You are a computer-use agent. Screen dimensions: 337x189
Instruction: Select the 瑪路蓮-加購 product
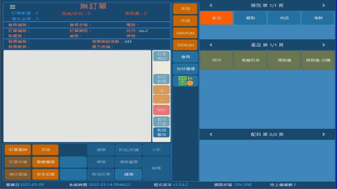point(318,60)
